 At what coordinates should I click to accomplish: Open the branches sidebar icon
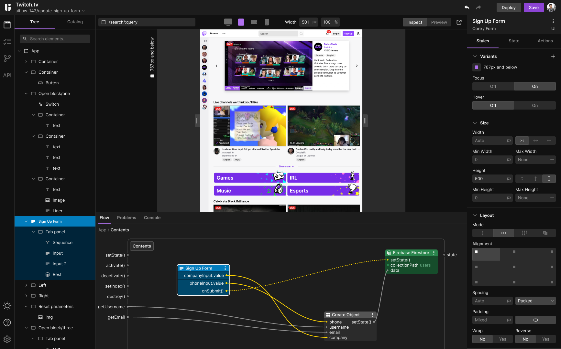7,58
